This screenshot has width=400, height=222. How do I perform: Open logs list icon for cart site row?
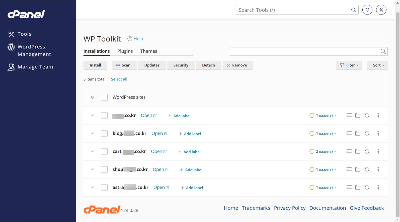coord(349,151)
